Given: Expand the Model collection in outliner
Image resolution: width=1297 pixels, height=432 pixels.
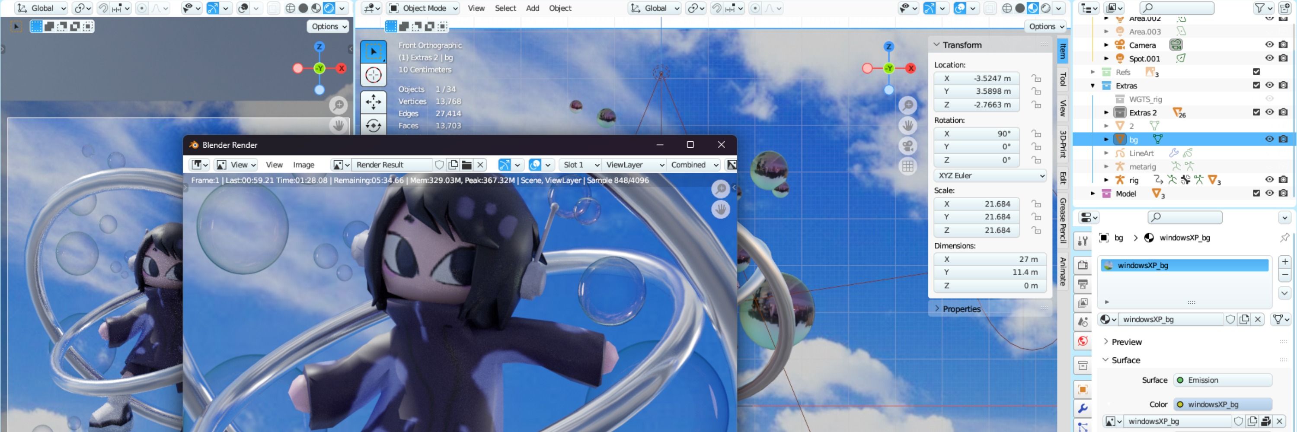Looking at the screenshot, I should pos(1093,194).
